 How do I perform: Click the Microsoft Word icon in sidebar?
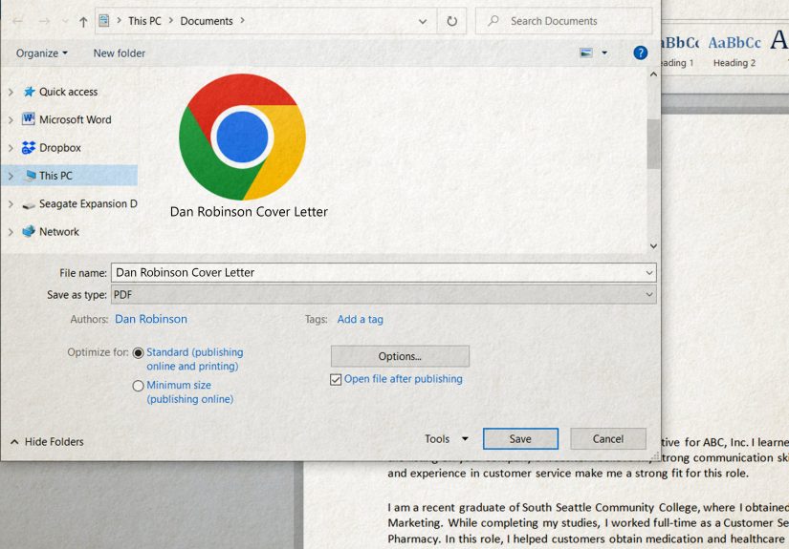point(28,119)
